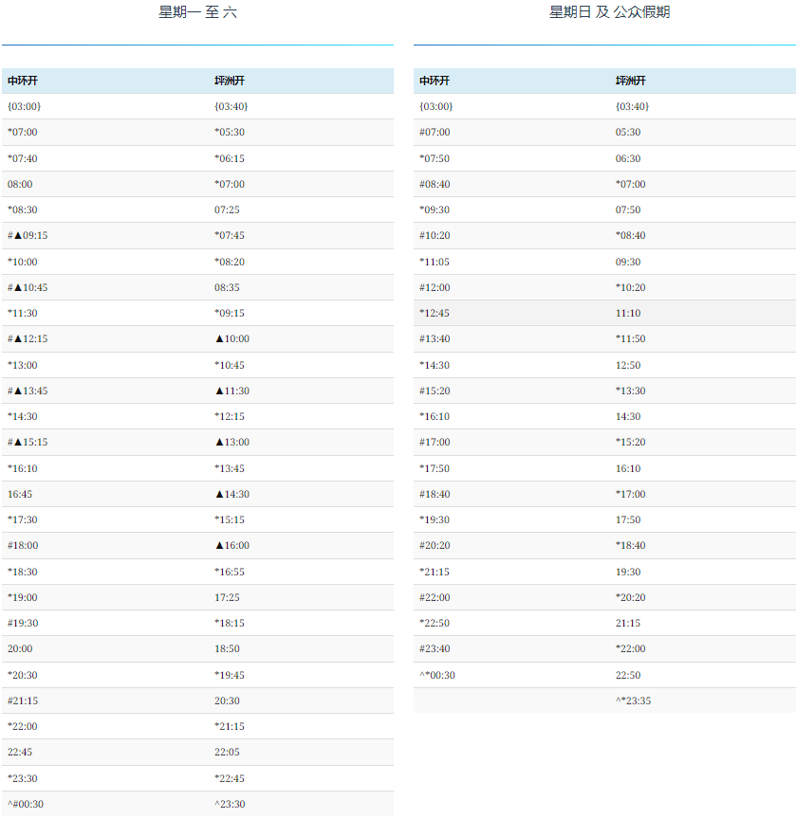Select the *19:45 departure

coord(230,675)
